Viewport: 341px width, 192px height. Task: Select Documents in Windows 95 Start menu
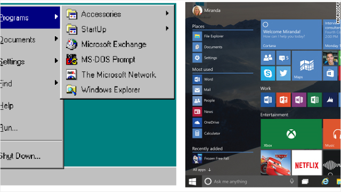tap(30, 39)
